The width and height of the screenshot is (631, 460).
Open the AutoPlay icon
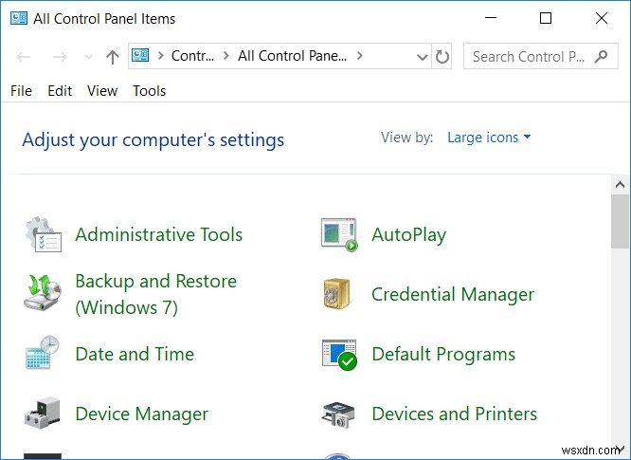[339, 234]
